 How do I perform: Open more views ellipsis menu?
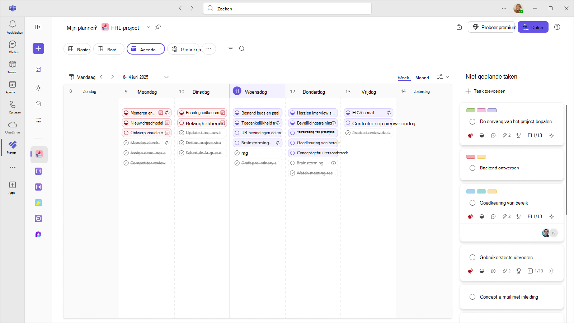209,49
